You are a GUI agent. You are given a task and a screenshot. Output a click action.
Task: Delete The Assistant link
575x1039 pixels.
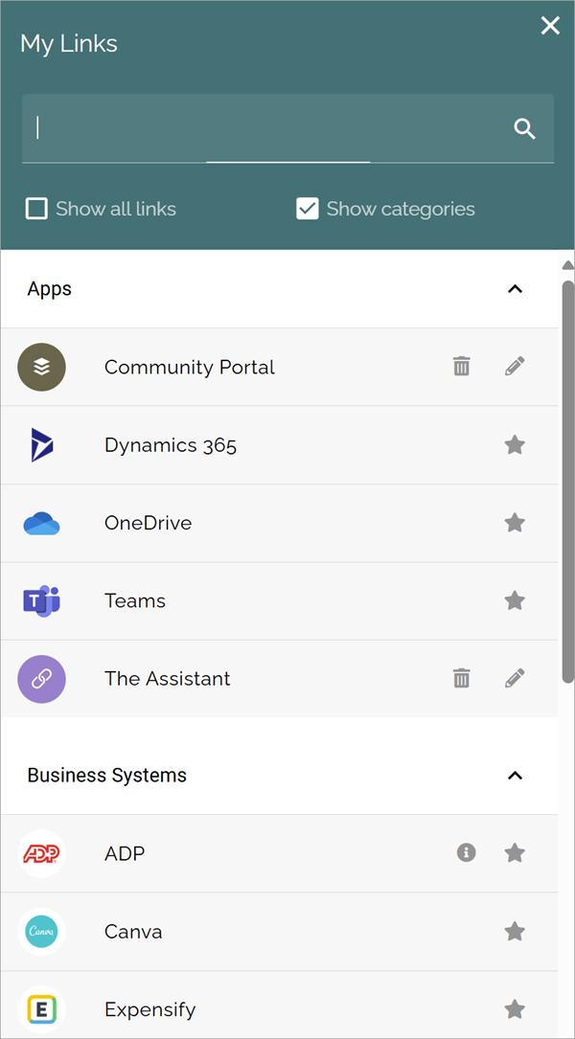point(462,678)
